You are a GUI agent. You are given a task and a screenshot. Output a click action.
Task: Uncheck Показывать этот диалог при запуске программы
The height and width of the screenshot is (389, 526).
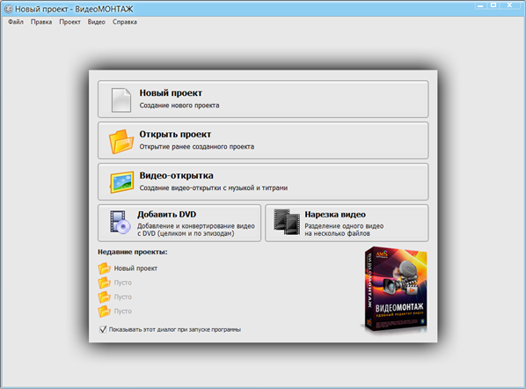[103, 329]
